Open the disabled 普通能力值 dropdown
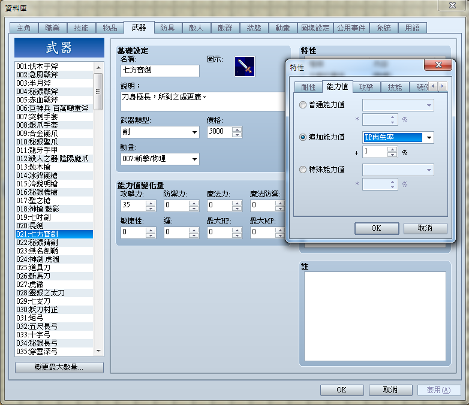The width and height of the screenshot is (469, 405). coord(398,105)
